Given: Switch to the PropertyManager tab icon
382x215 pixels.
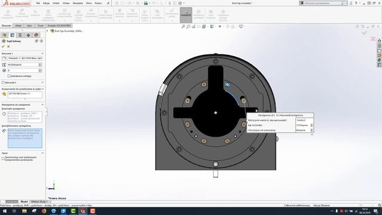Looking at the screenshot, I should pyautogui.click(x=13, y=35).
